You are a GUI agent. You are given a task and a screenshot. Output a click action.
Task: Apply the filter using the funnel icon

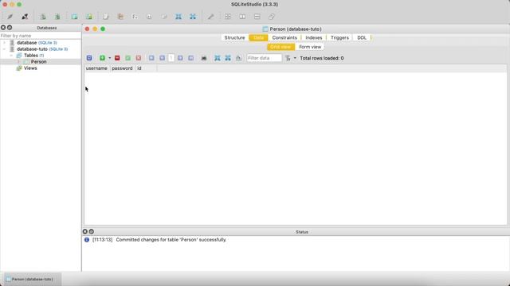point(288,58)
